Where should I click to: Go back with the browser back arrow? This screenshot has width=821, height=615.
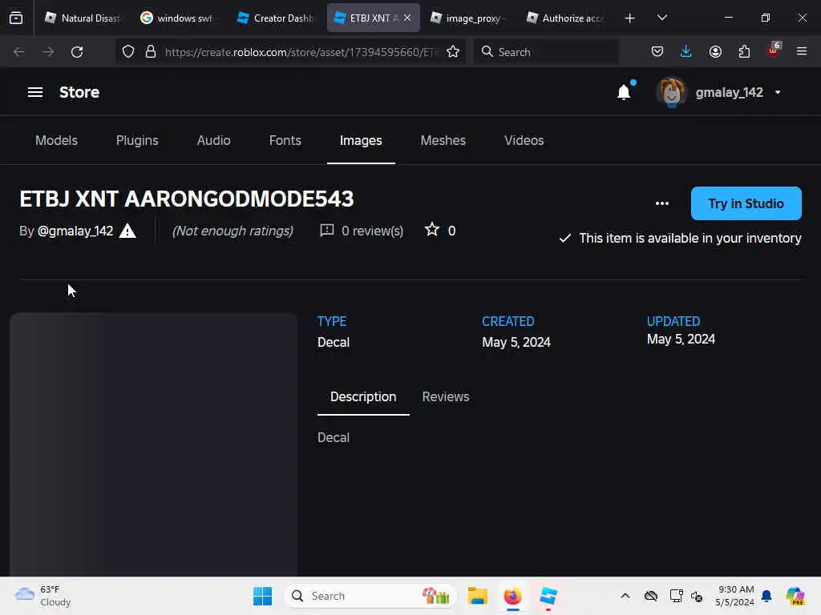(19, 52)
